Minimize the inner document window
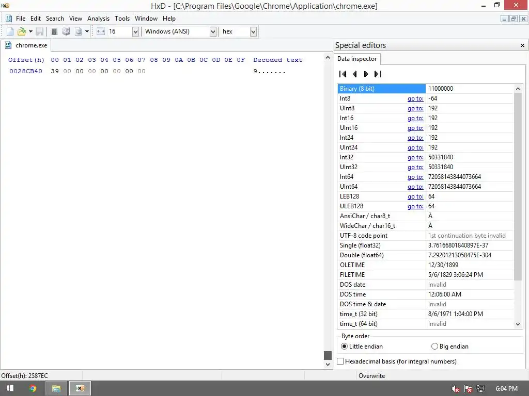Image resolution: width=529 pixels, height=396 pixels. coord(504,19)
